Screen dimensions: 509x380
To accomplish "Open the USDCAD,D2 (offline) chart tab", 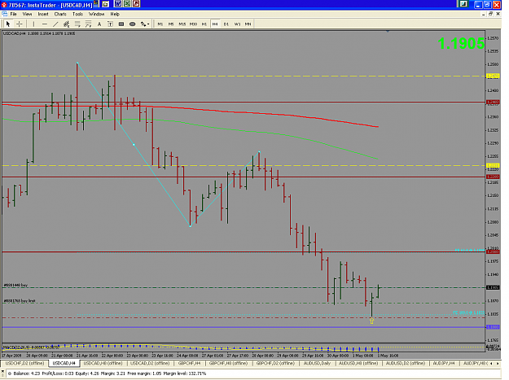I will 150,363.
